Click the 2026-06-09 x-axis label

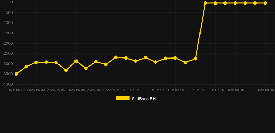pyautogui.click(x=175, y=90)
